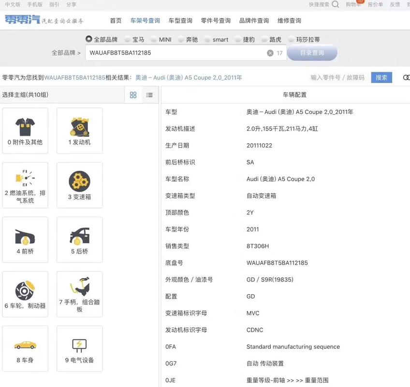
Task: Click the 车辆配置 panel header
Action: pyautogui.click(x=294, y=95)
